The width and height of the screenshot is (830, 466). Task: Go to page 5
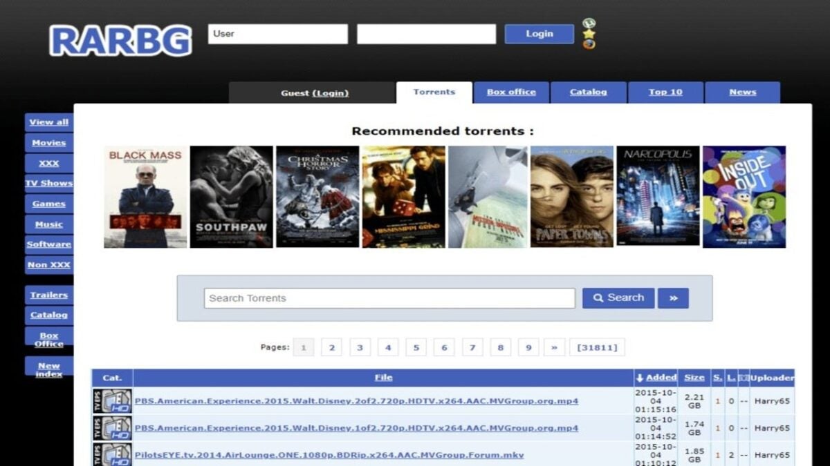[416, 347]
